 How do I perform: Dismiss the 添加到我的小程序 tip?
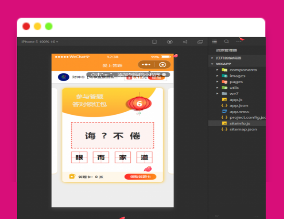(164, 74)
